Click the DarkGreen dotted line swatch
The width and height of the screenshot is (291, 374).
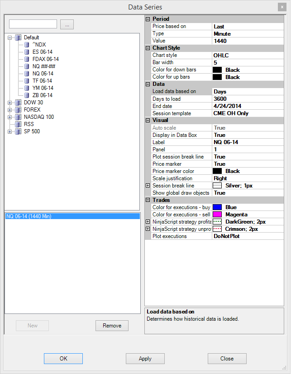tap(217, 222)
